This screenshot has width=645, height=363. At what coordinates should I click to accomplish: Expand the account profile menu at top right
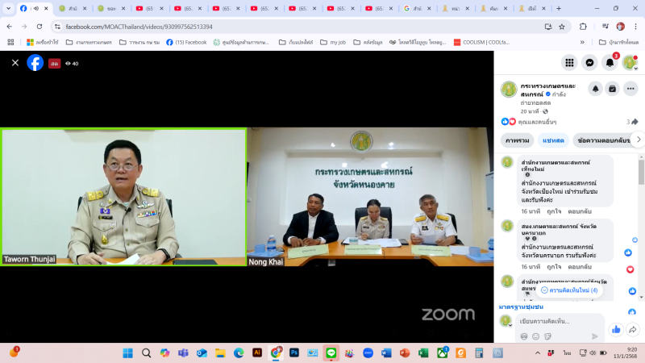coord(630,63)
